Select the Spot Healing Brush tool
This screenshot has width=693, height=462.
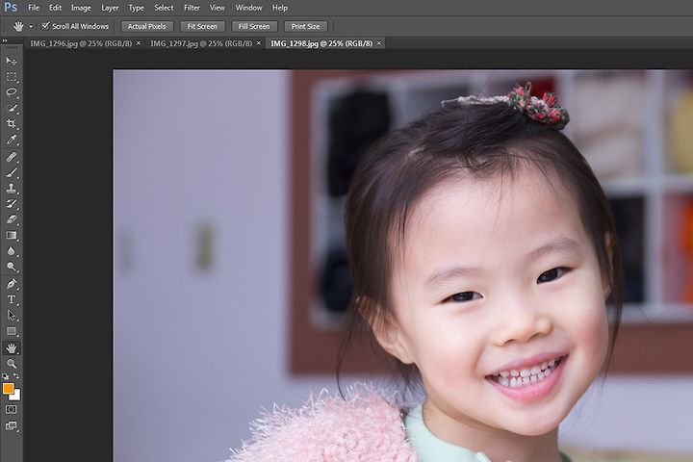(x=12, y=157)
